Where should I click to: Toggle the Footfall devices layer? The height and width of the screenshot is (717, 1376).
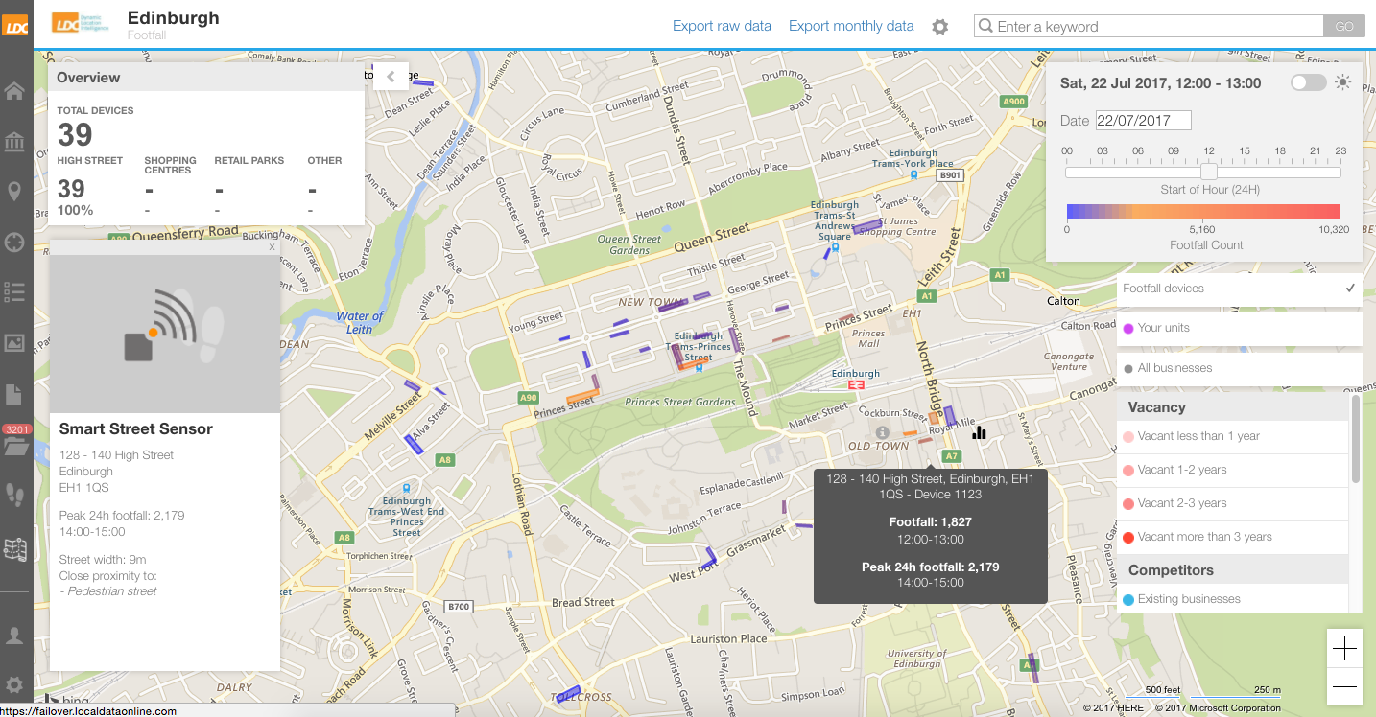[1240, 289]
